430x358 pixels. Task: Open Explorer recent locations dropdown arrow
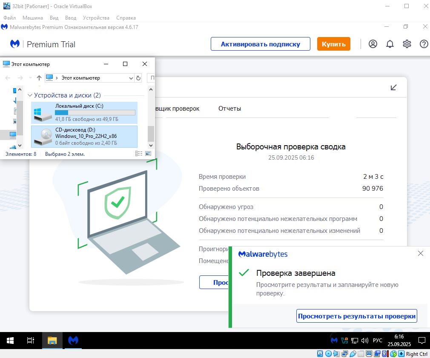(x=30, y=78)
